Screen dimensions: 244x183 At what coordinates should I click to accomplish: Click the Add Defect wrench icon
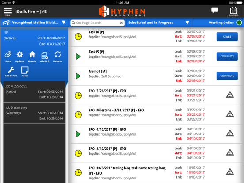[x=11, y=72]
